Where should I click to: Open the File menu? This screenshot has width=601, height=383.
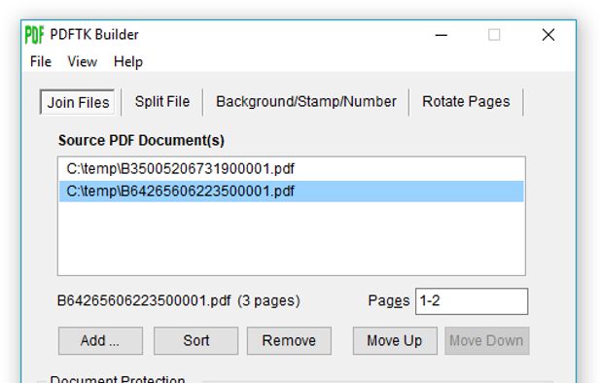(x=41, y=61)
